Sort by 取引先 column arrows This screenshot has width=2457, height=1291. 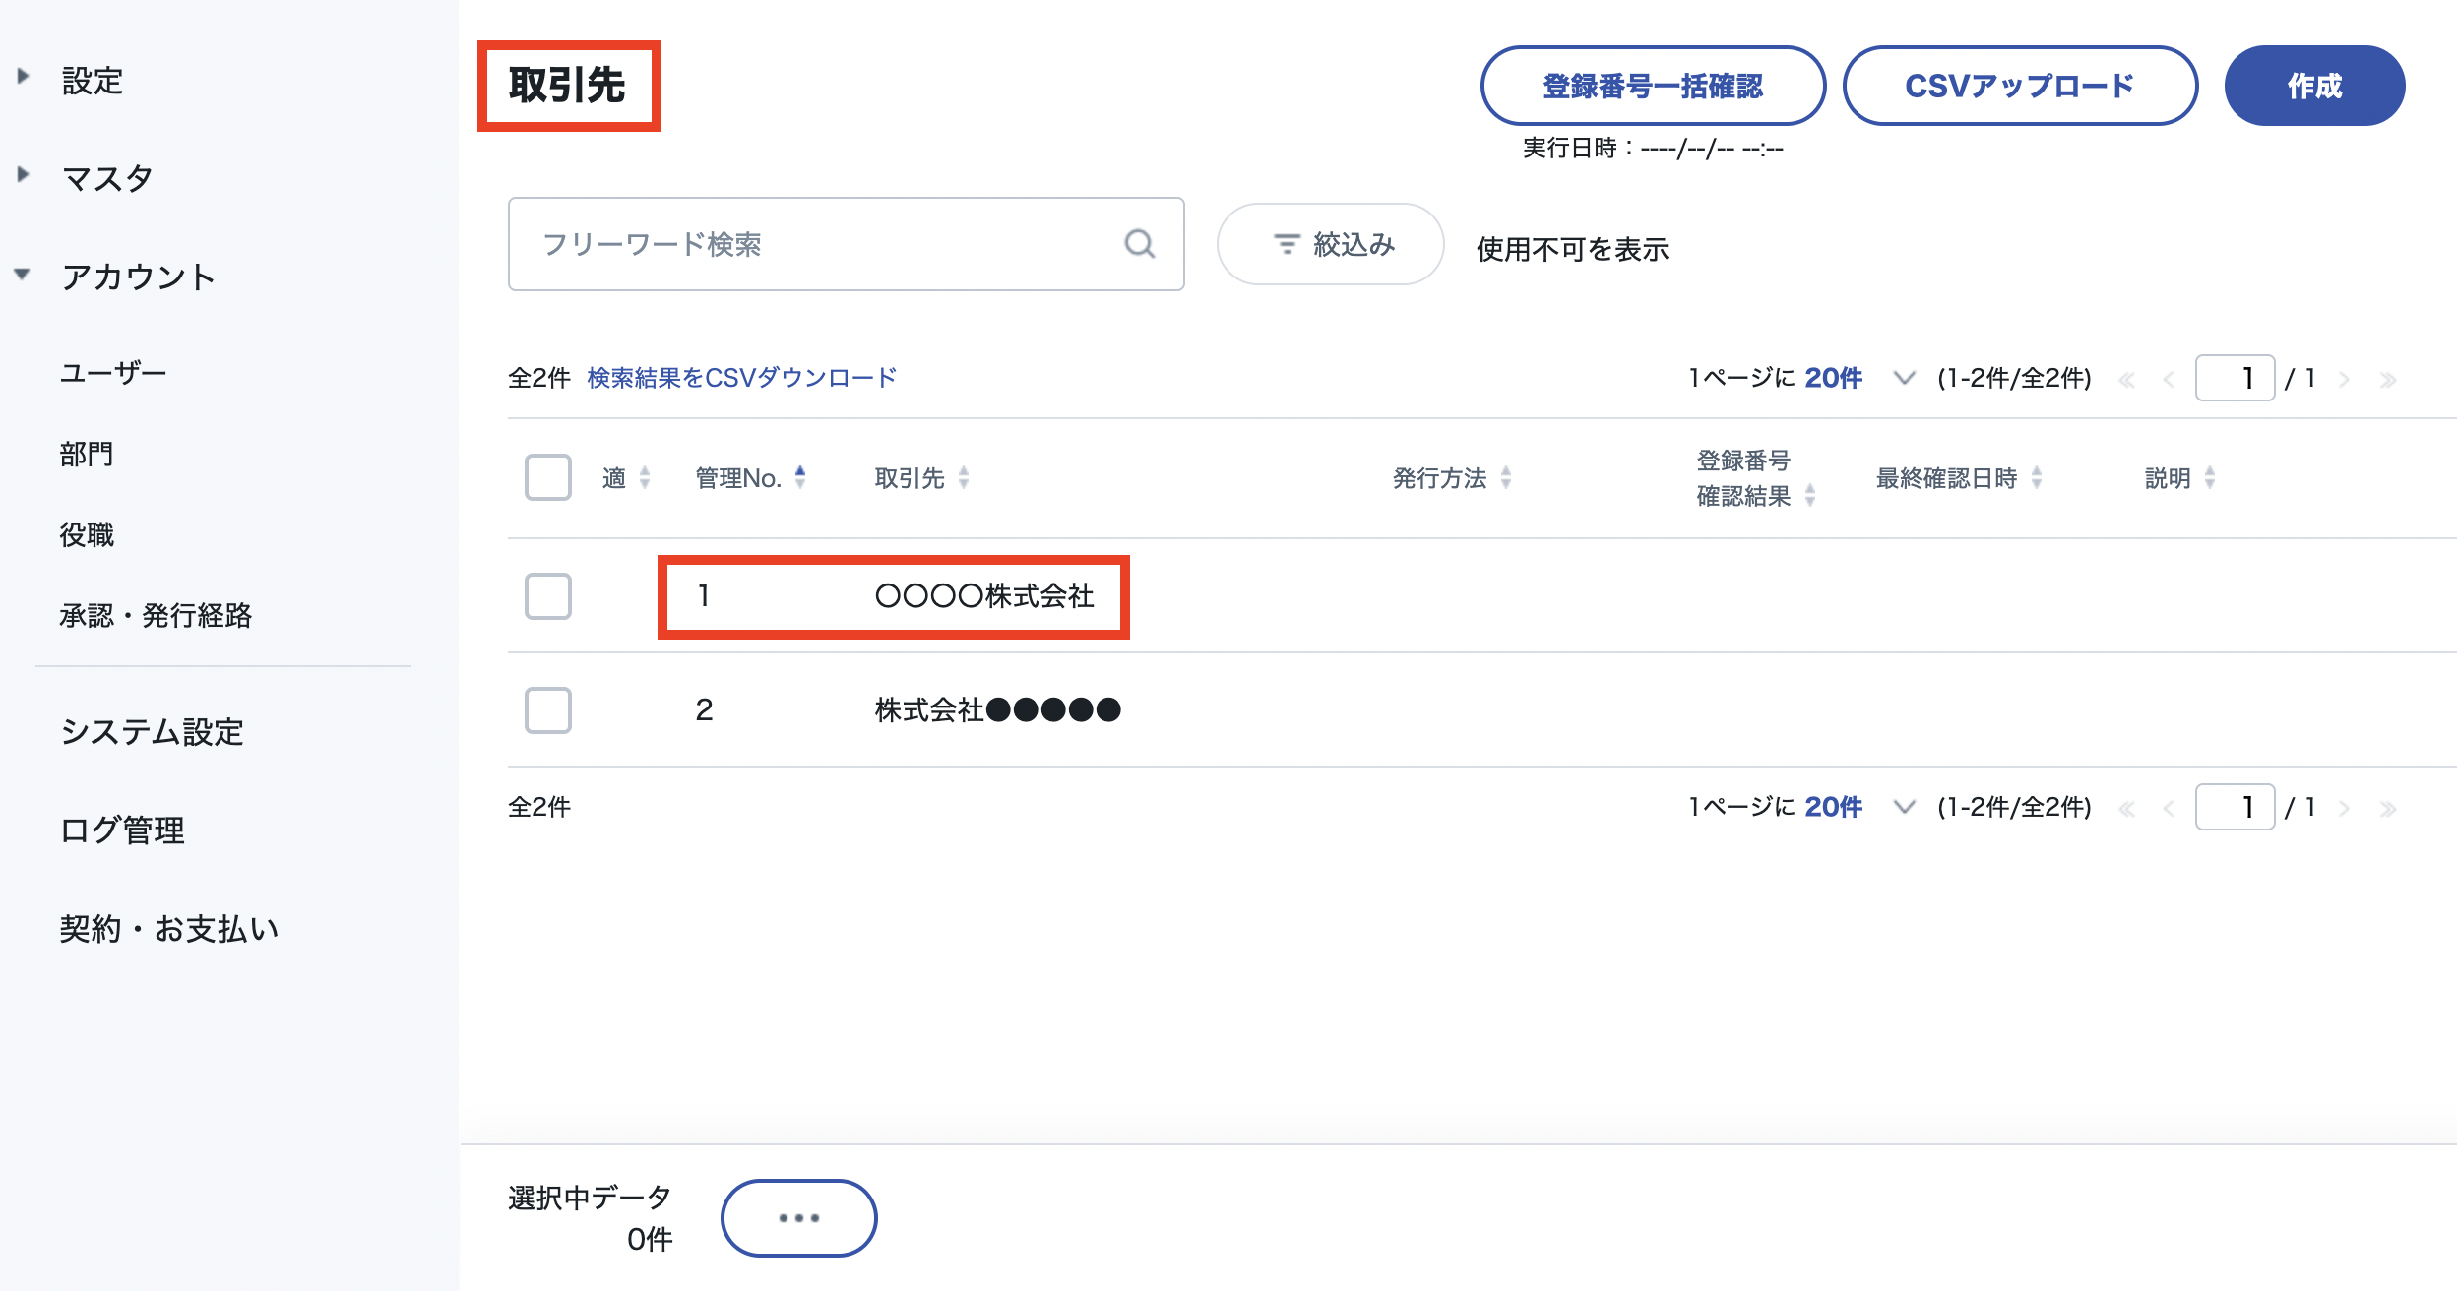pos(964,477)
